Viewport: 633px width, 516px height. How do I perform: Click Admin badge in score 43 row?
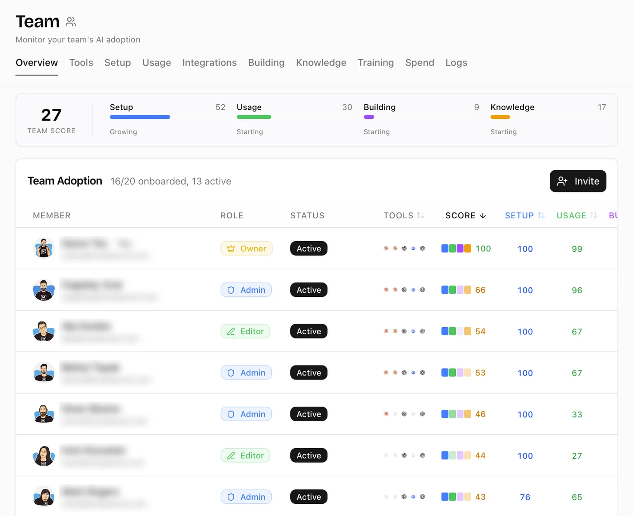(x=246, y=497)
